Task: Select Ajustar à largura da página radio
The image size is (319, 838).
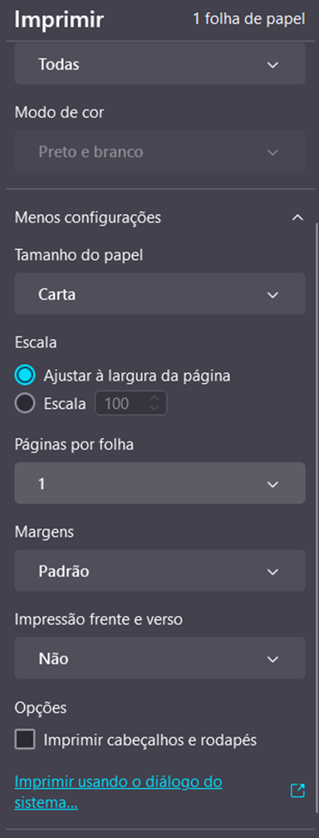Action: point(25,376)
